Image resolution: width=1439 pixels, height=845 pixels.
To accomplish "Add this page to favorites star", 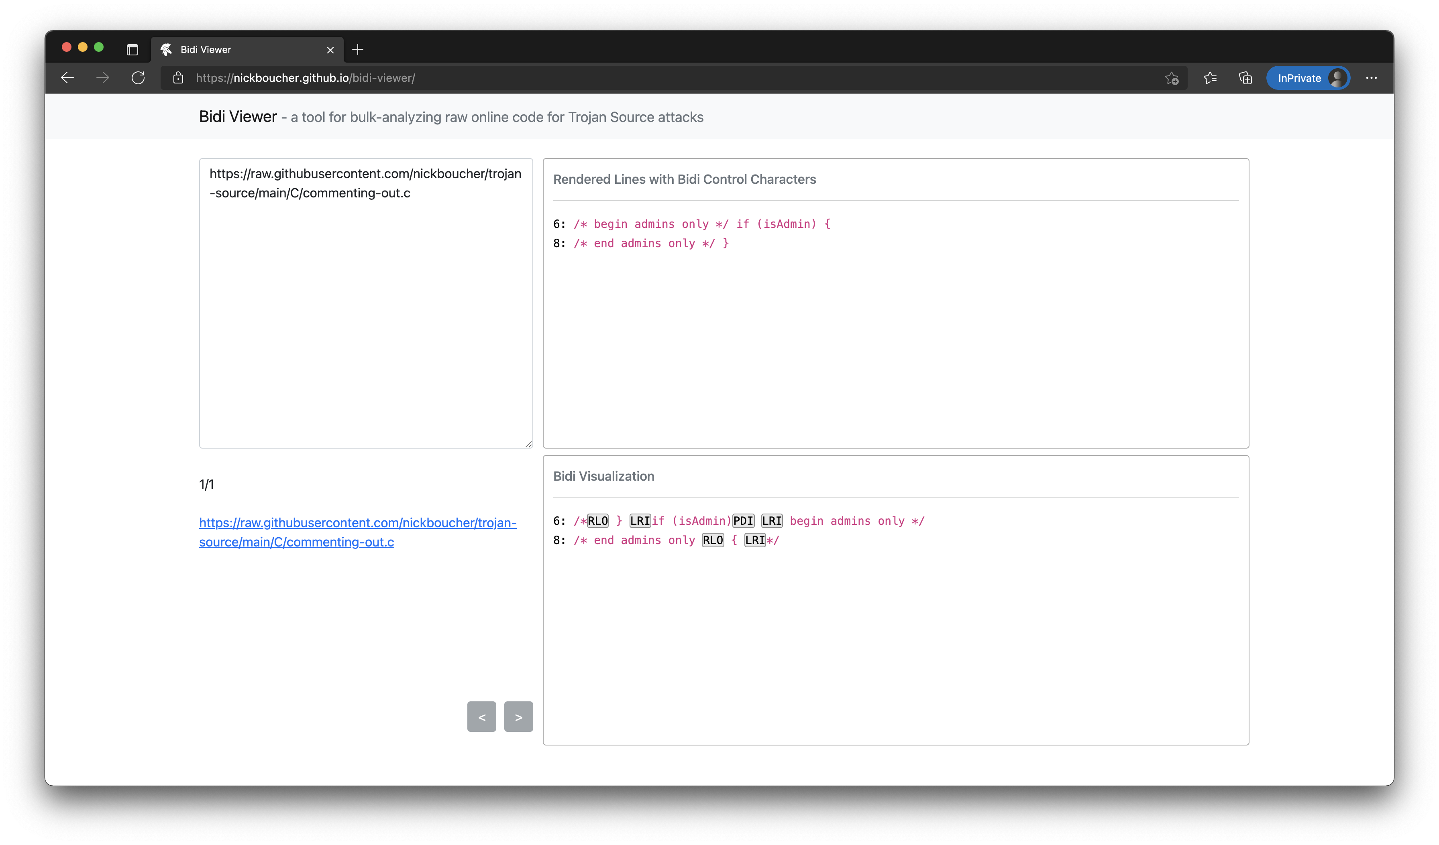I will tap(1171, 78).
